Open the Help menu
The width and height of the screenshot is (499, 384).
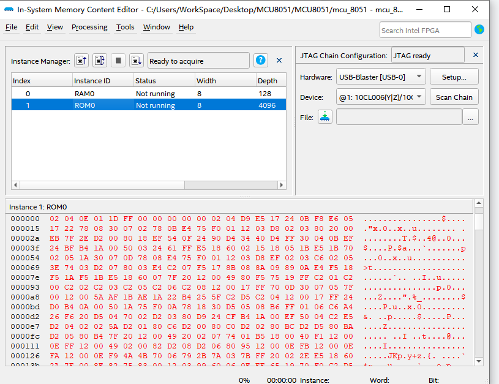186,27
